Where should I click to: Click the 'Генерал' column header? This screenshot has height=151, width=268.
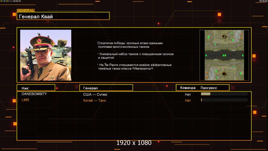(106, 88)
